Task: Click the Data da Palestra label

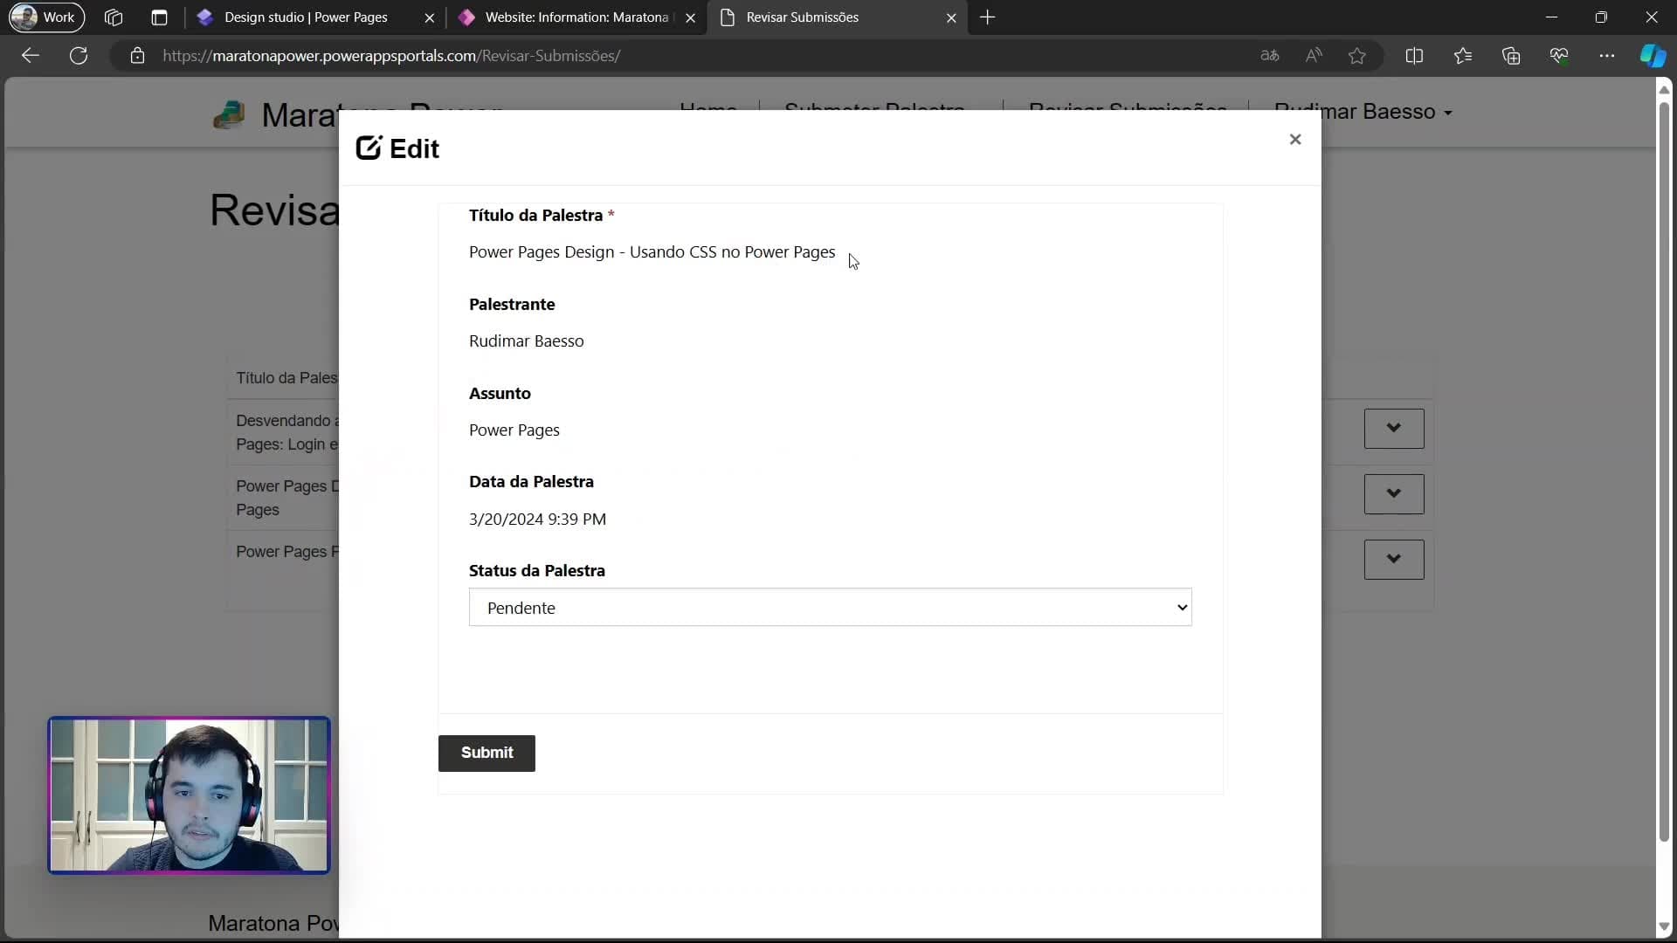Action: point(531,482)
